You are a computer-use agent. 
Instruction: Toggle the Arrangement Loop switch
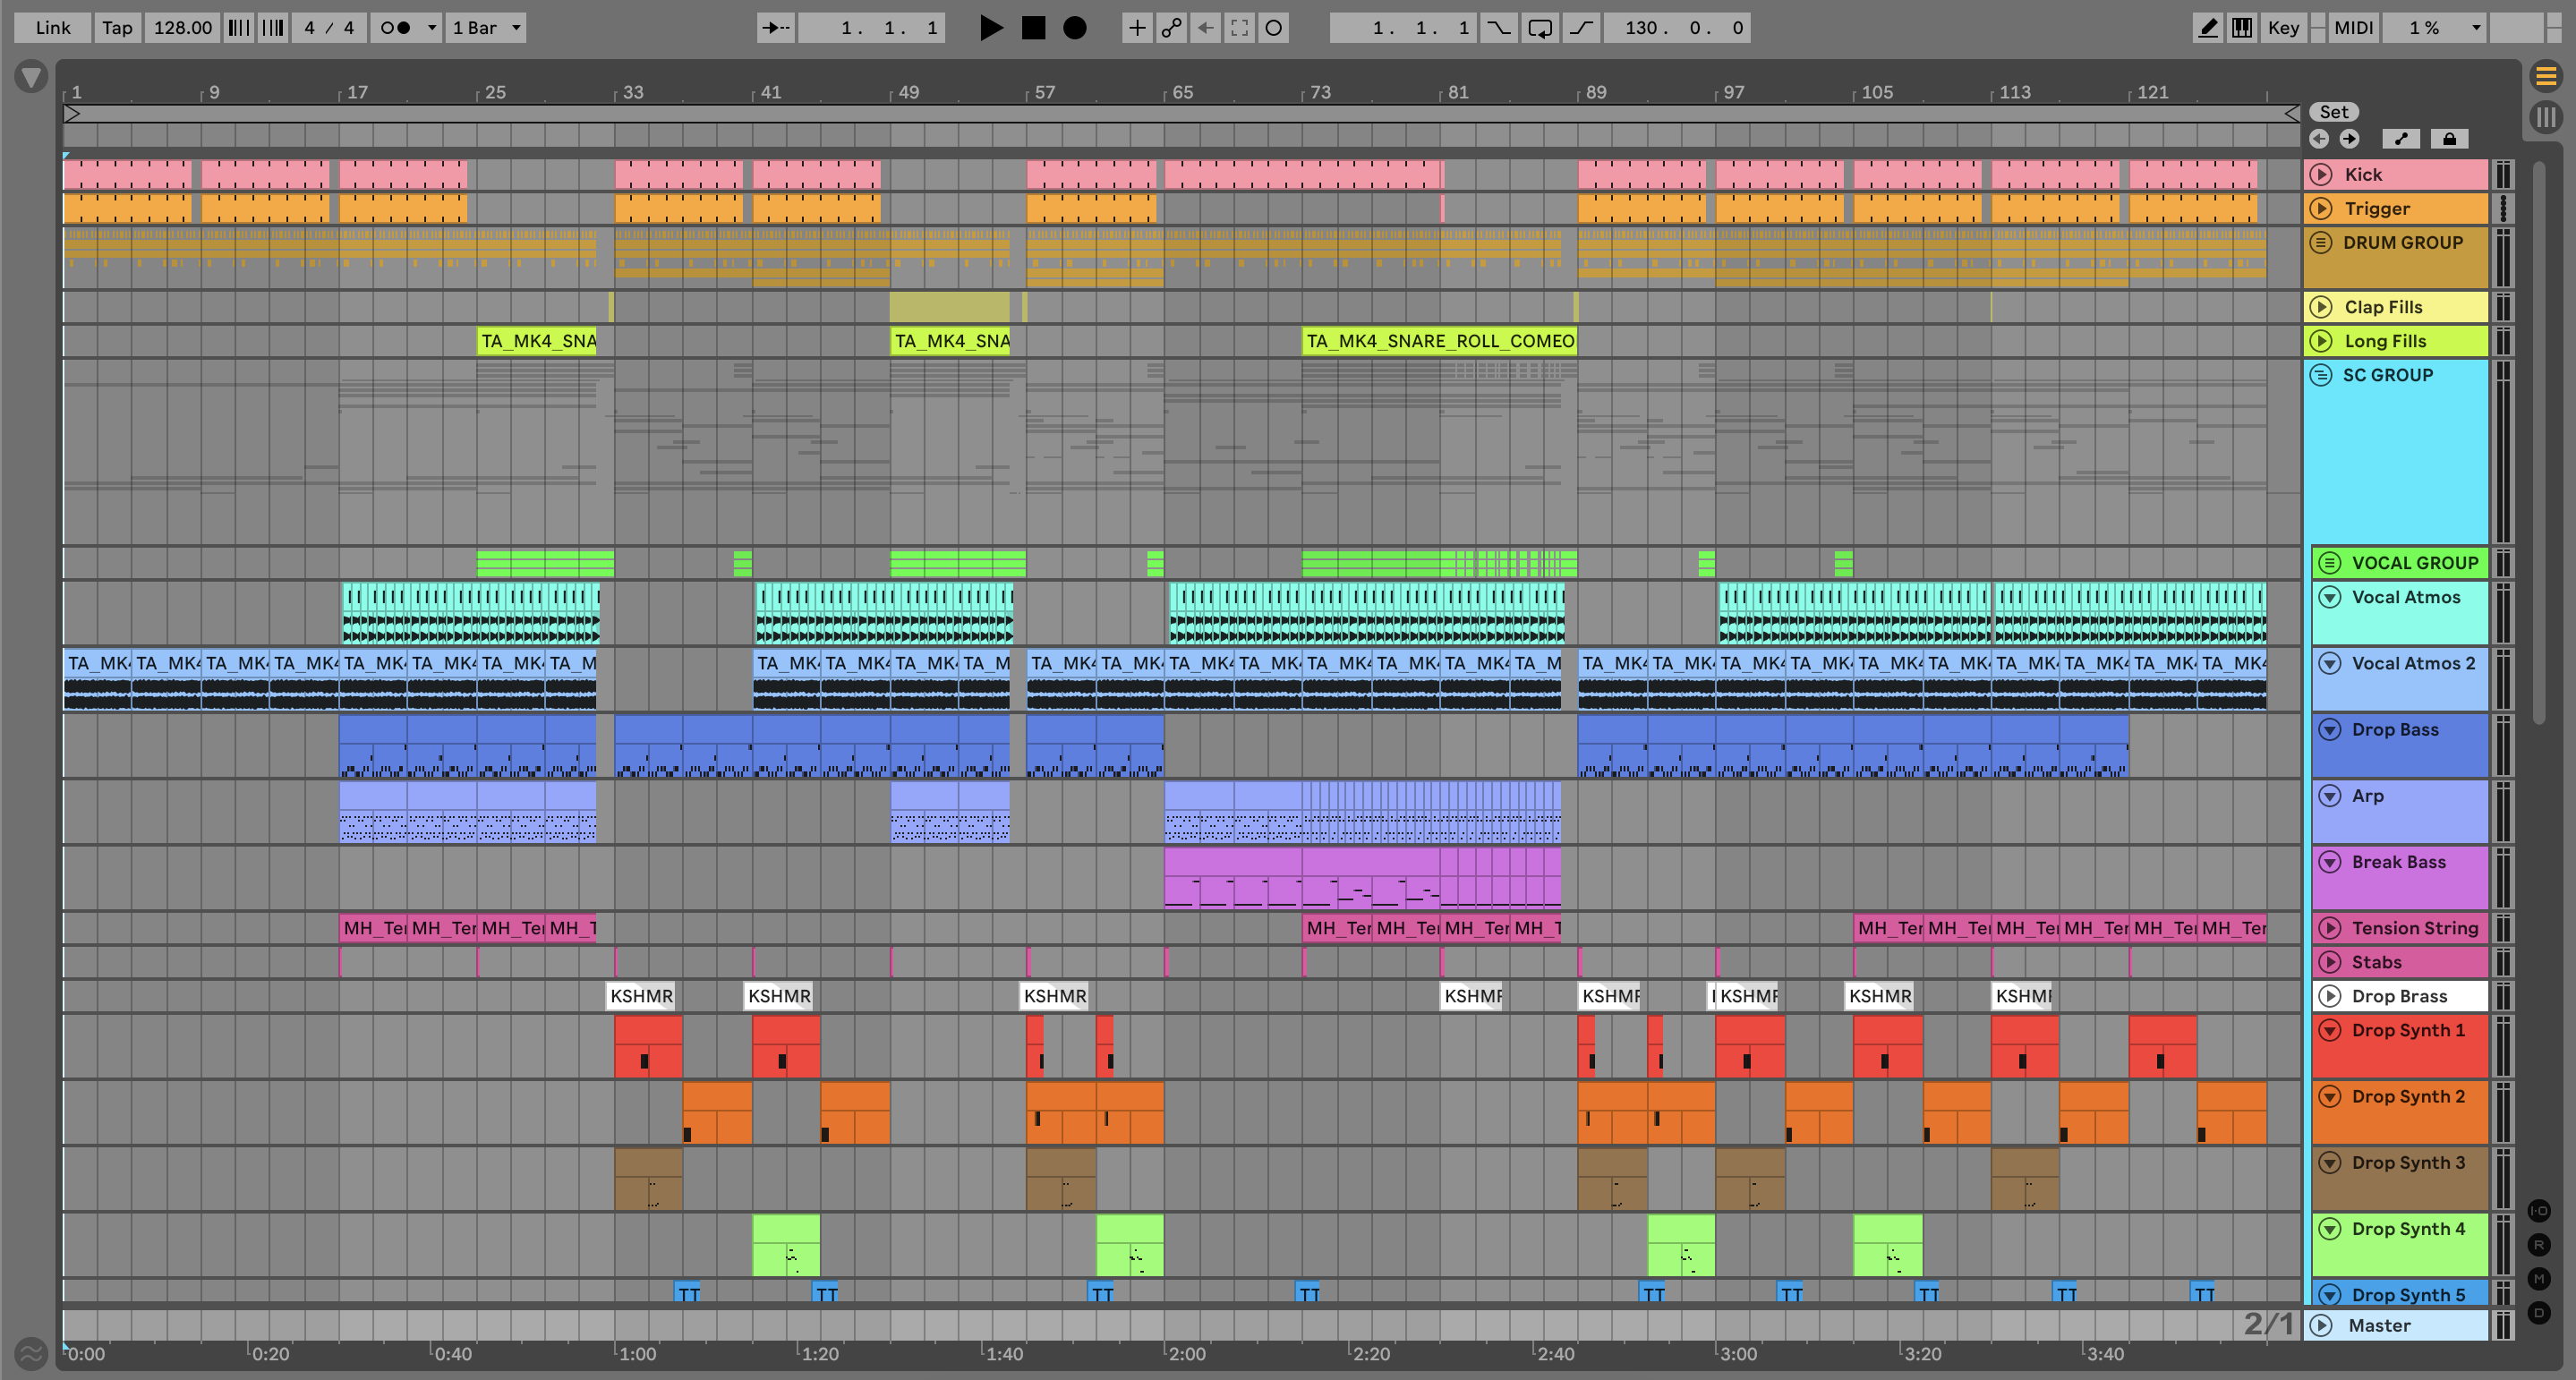coord(1540,28)
